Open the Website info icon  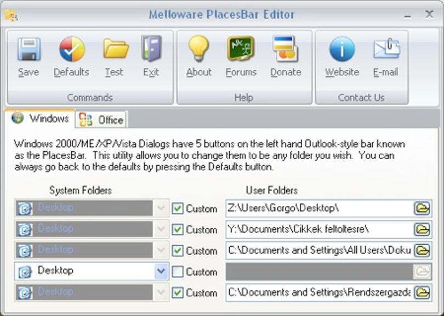click(x=342, y=49)
